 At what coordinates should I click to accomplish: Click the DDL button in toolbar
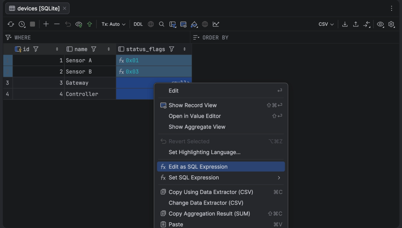point(138,24)
